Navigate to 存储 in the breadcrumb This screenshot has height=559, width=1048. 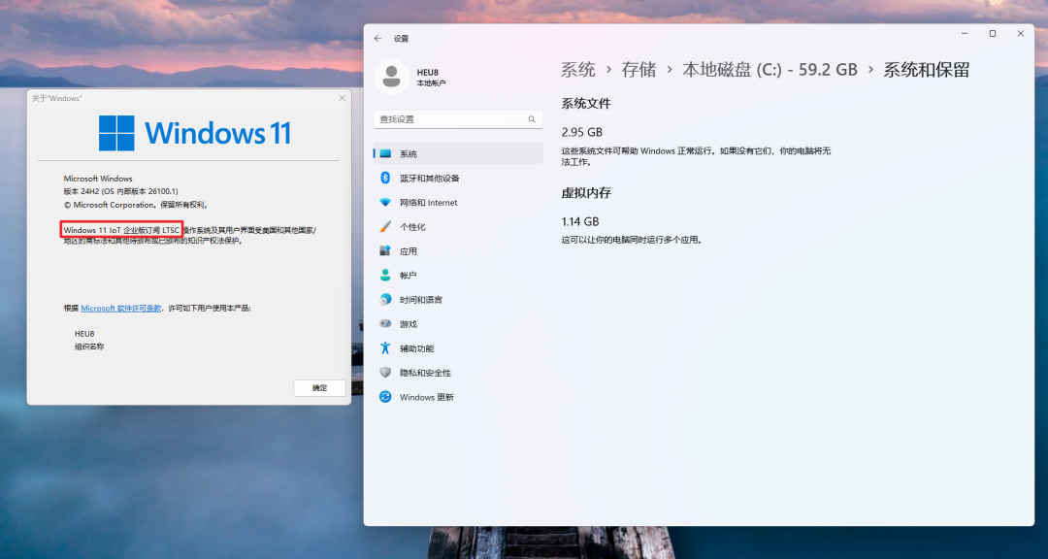(x=639, y=70)
